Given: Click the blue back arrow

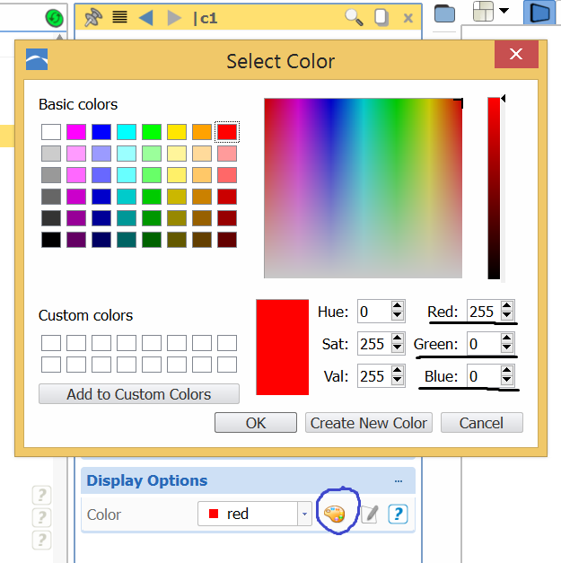Looking at the screenshot, I should pos(146,18).
